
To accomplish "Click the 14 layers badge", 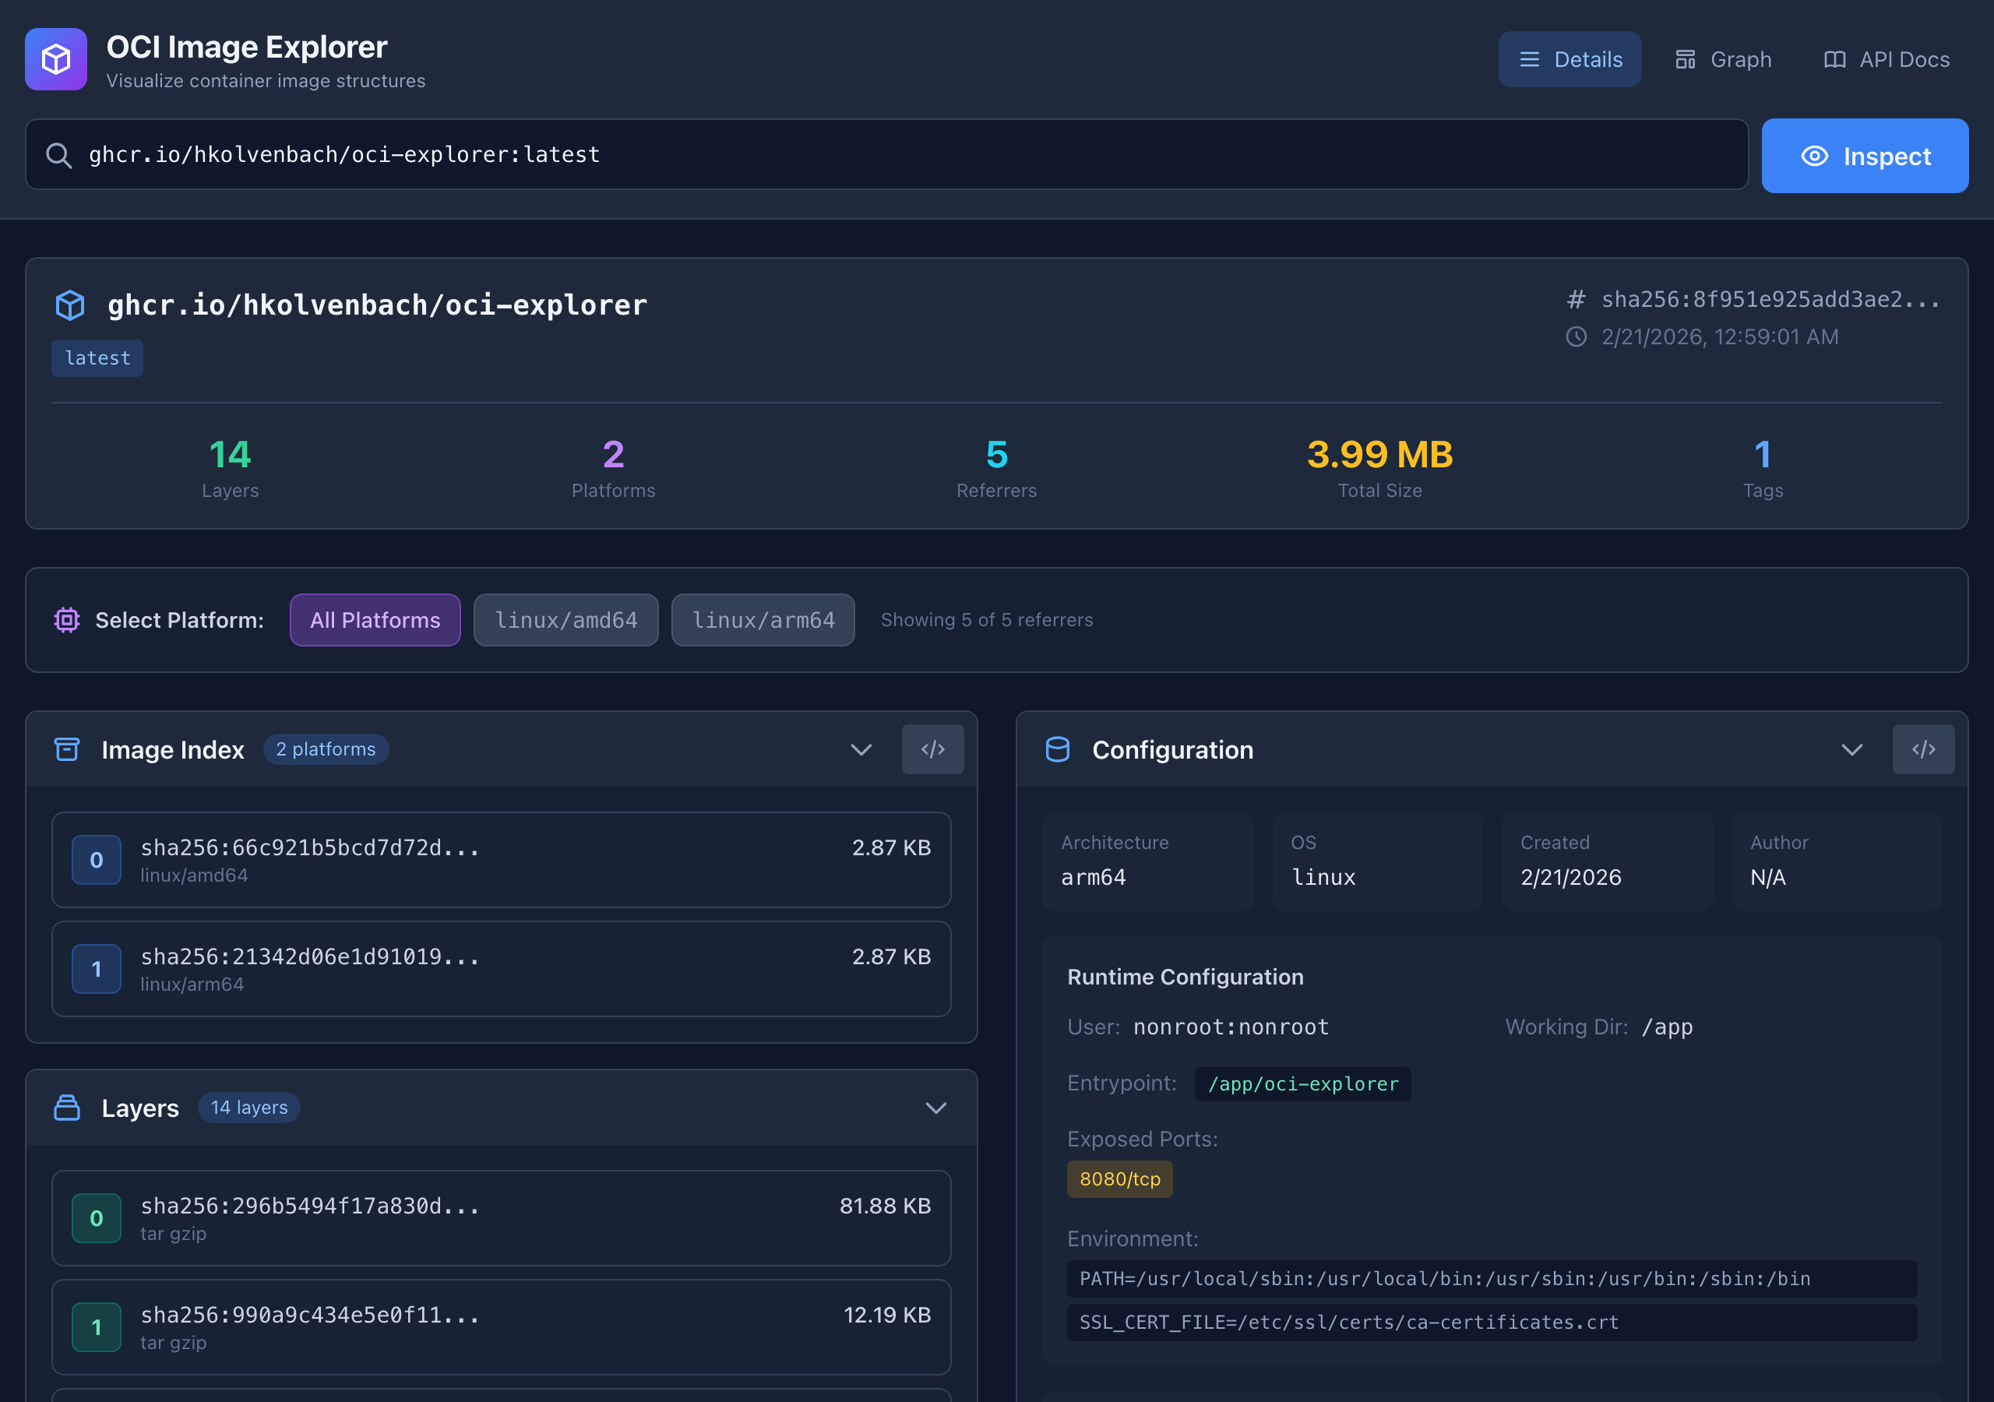I will 249,1108.
